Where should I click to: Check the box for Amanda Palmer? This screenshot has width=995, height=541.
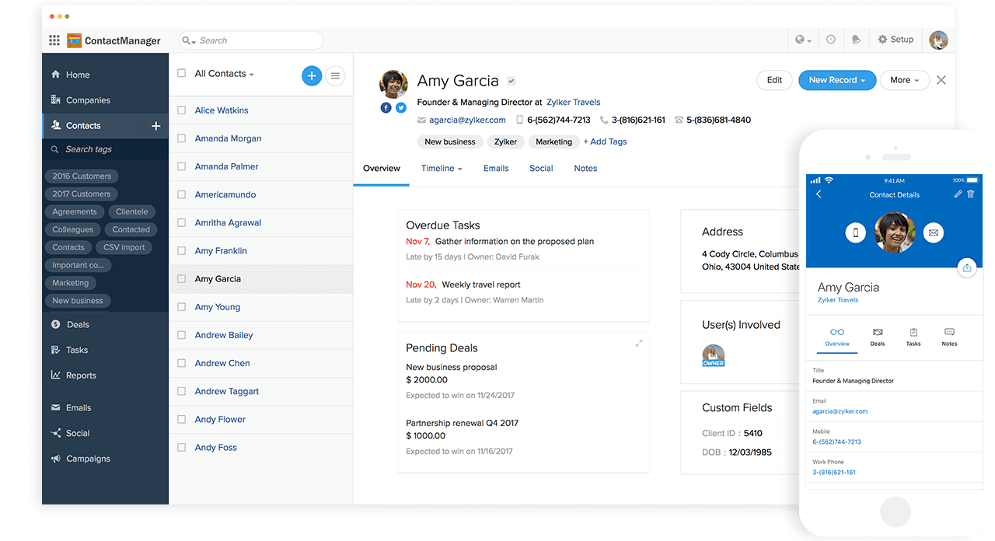181,166
